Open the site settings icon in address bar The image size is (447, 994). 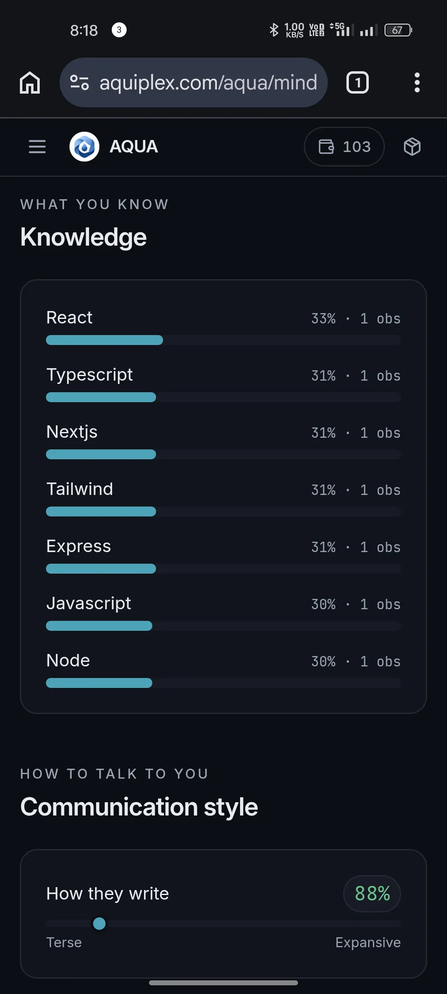(x=79, y=82)
